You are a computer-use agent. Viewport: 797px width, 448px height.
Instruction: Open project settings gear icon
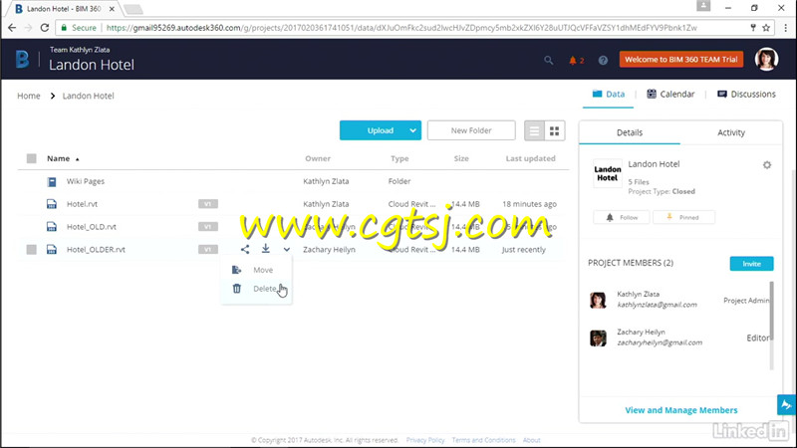(x=767, y=164)
